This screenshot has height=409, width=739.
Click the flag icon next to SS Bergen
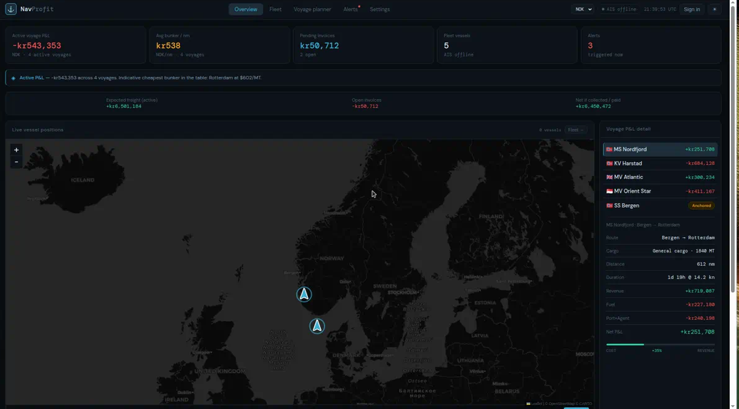(x=609, y=205)
